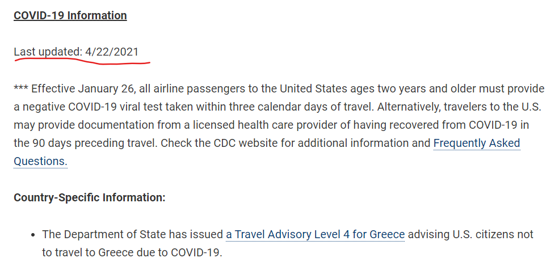Click the underlined COVID-19 Information heading
Image resolution: width=559 pixels, height=262 pixels.
tap(70, 15)
